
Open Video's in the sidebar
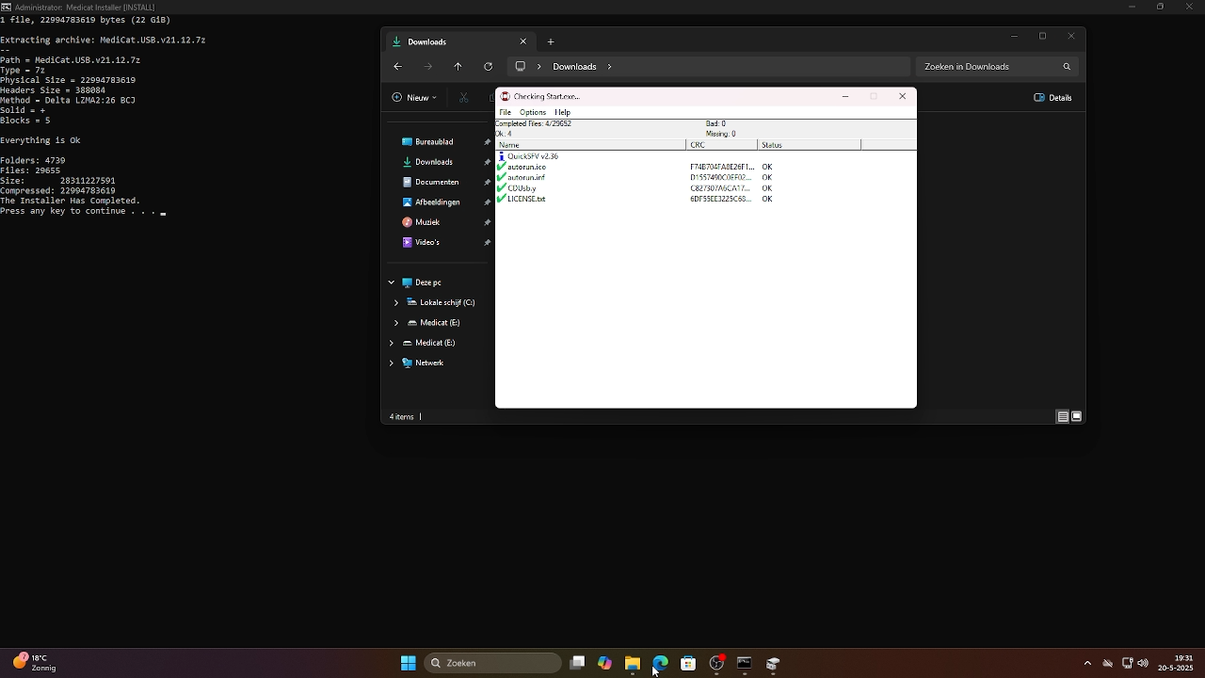(427, 242)
